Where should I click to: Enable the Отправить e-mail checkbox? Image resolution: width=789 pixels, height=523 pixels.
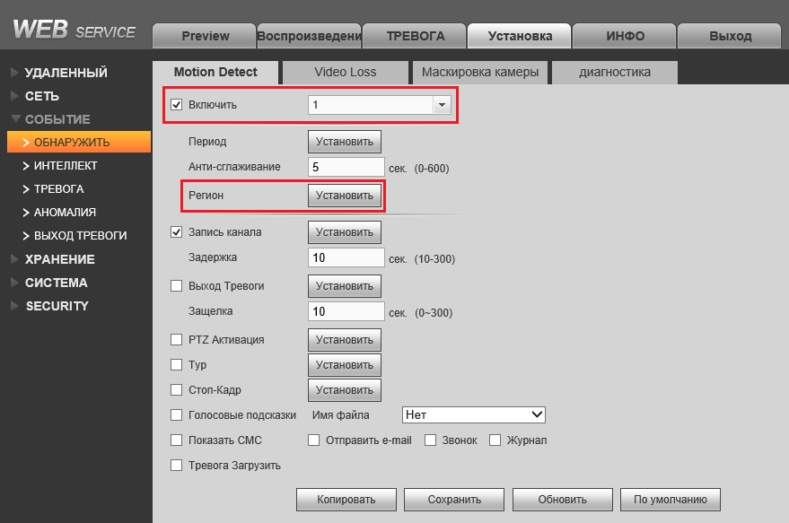pos(313,440)
